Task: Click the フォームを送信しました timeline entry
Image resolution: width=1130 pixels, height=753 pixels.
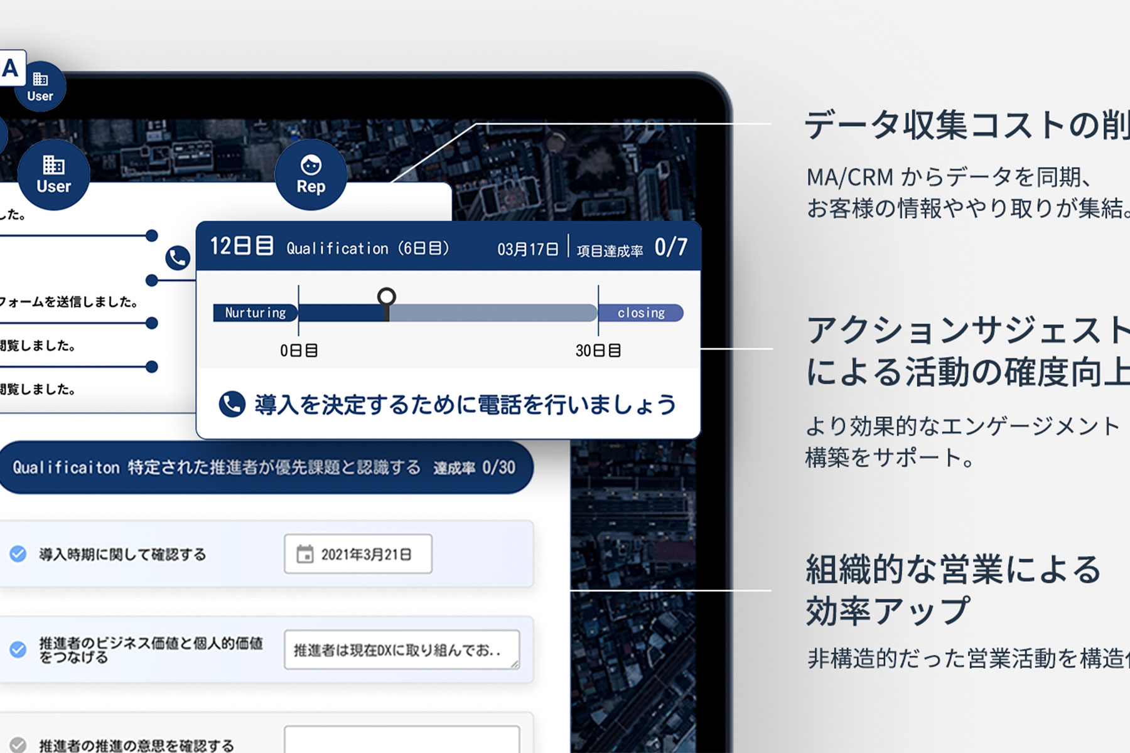Action: pos(69,302)
